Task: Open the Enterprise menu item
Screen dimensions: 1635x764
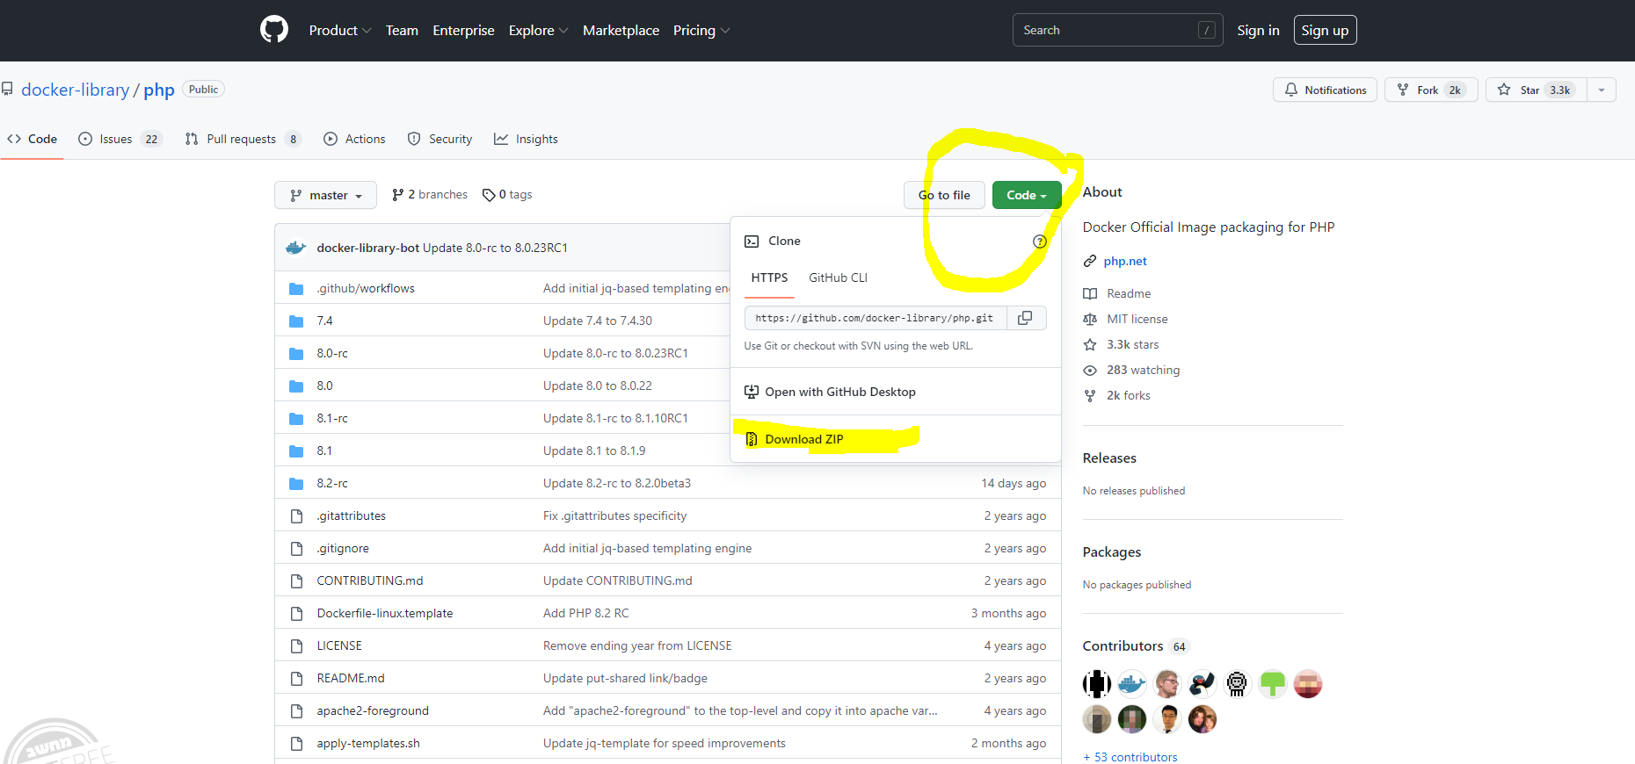Action: coord(463,30)
